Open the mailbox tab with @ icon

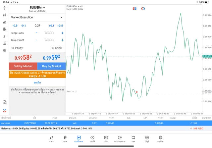pyautogui.click(x=120, y=139)
